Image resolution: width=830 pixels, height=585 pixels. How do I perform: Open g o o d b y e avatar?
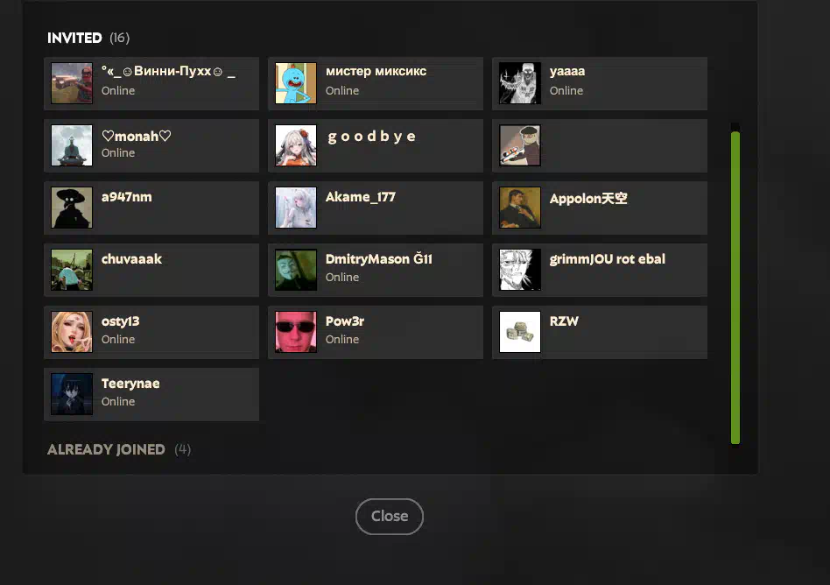pos(296,145)
